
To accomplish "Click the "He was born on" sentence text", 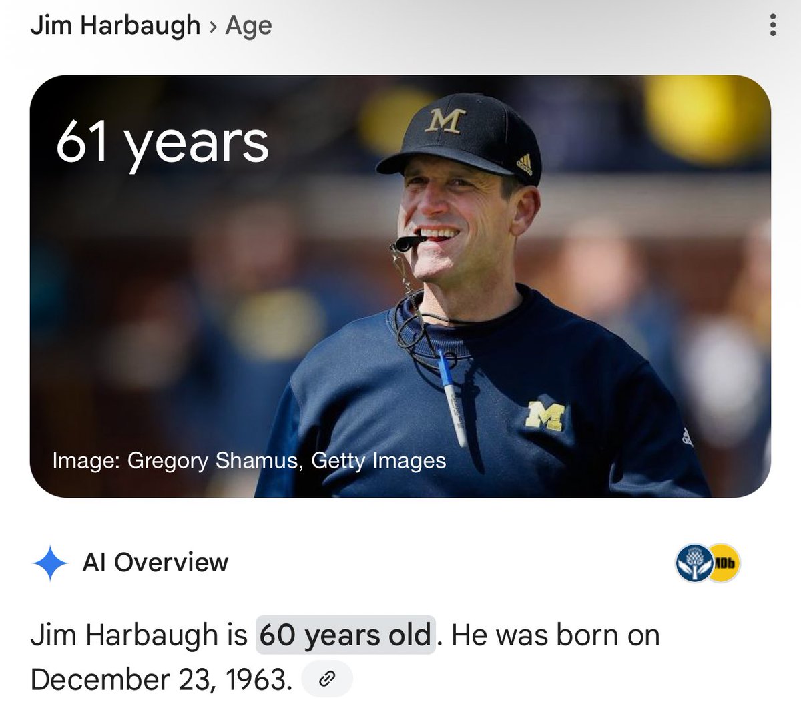I will pyautogui.click(x=555, y=635).
